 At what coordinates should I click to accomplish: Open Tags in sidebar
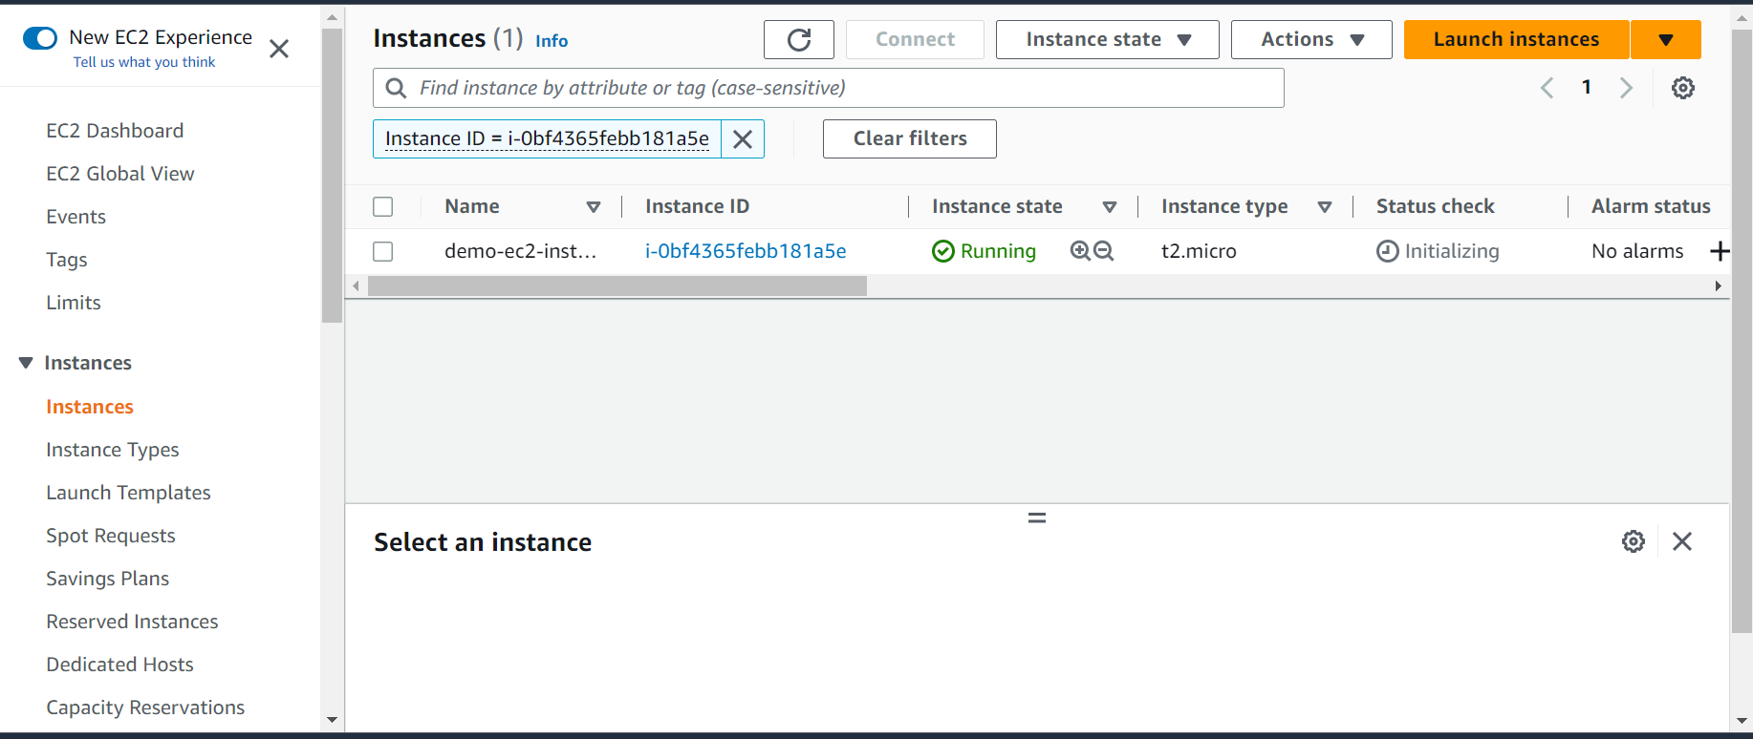pos(67,260)
